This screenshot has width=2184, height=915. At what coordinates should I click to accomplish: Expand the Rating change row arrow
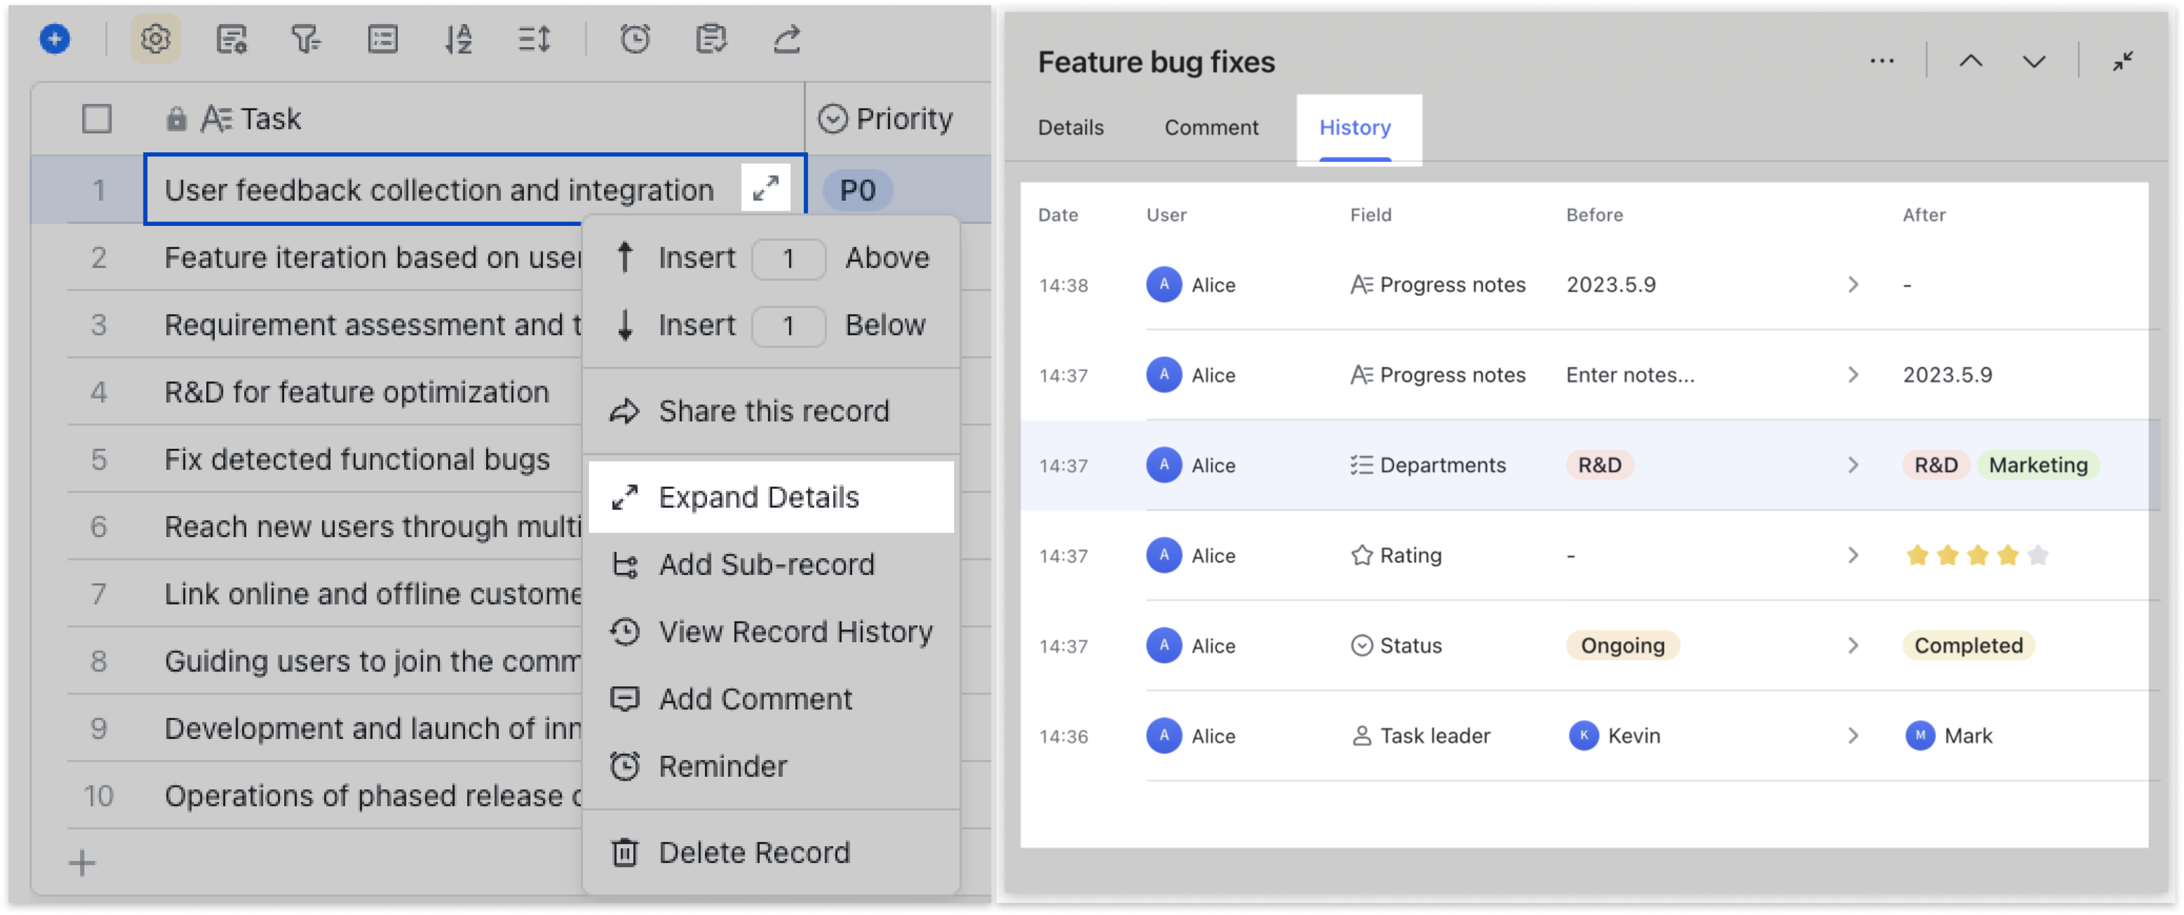click(1852, 555)
